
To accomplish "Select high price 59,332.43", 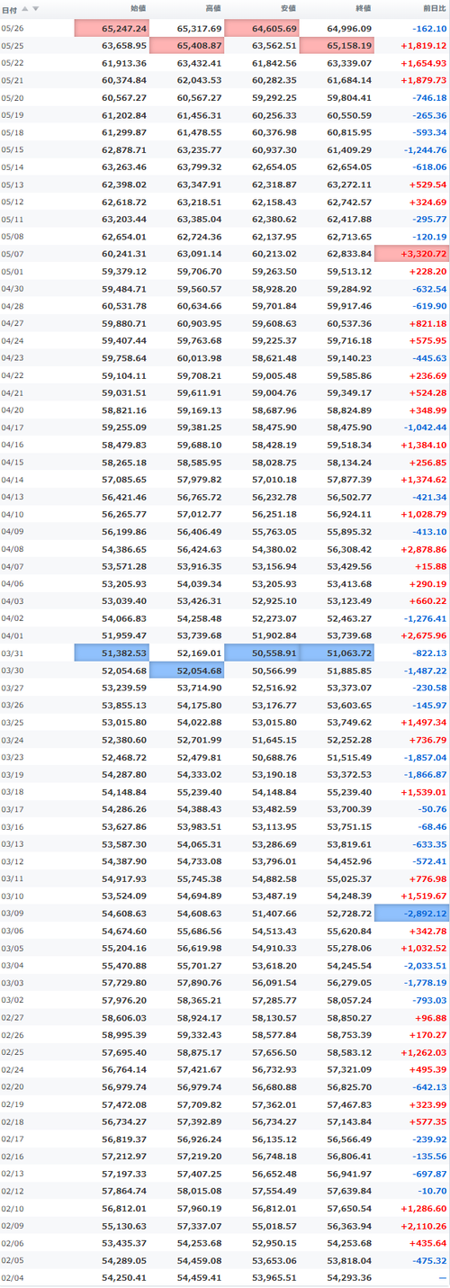I will tap(199, 1033).
